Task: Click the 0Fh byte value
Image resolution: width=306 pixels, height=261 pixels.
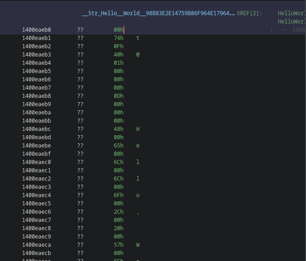Action: tap(119, 46)
